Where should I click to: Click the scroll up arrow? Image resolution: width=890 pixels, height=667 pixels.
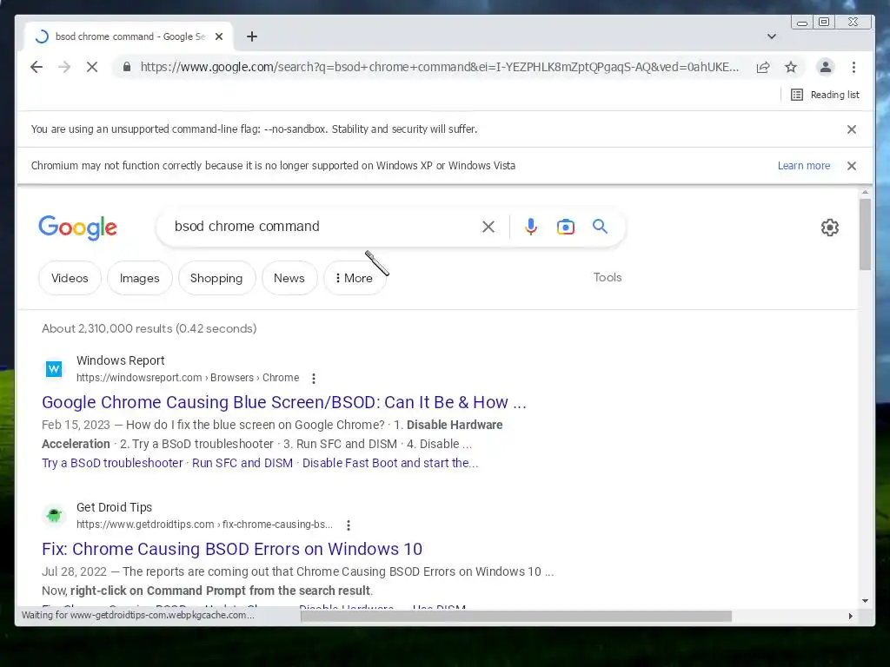865,193
